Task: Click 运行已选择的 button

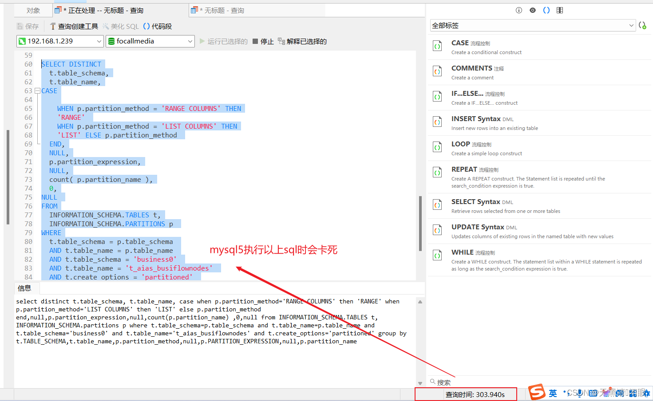Action: (x=224, y=41)
